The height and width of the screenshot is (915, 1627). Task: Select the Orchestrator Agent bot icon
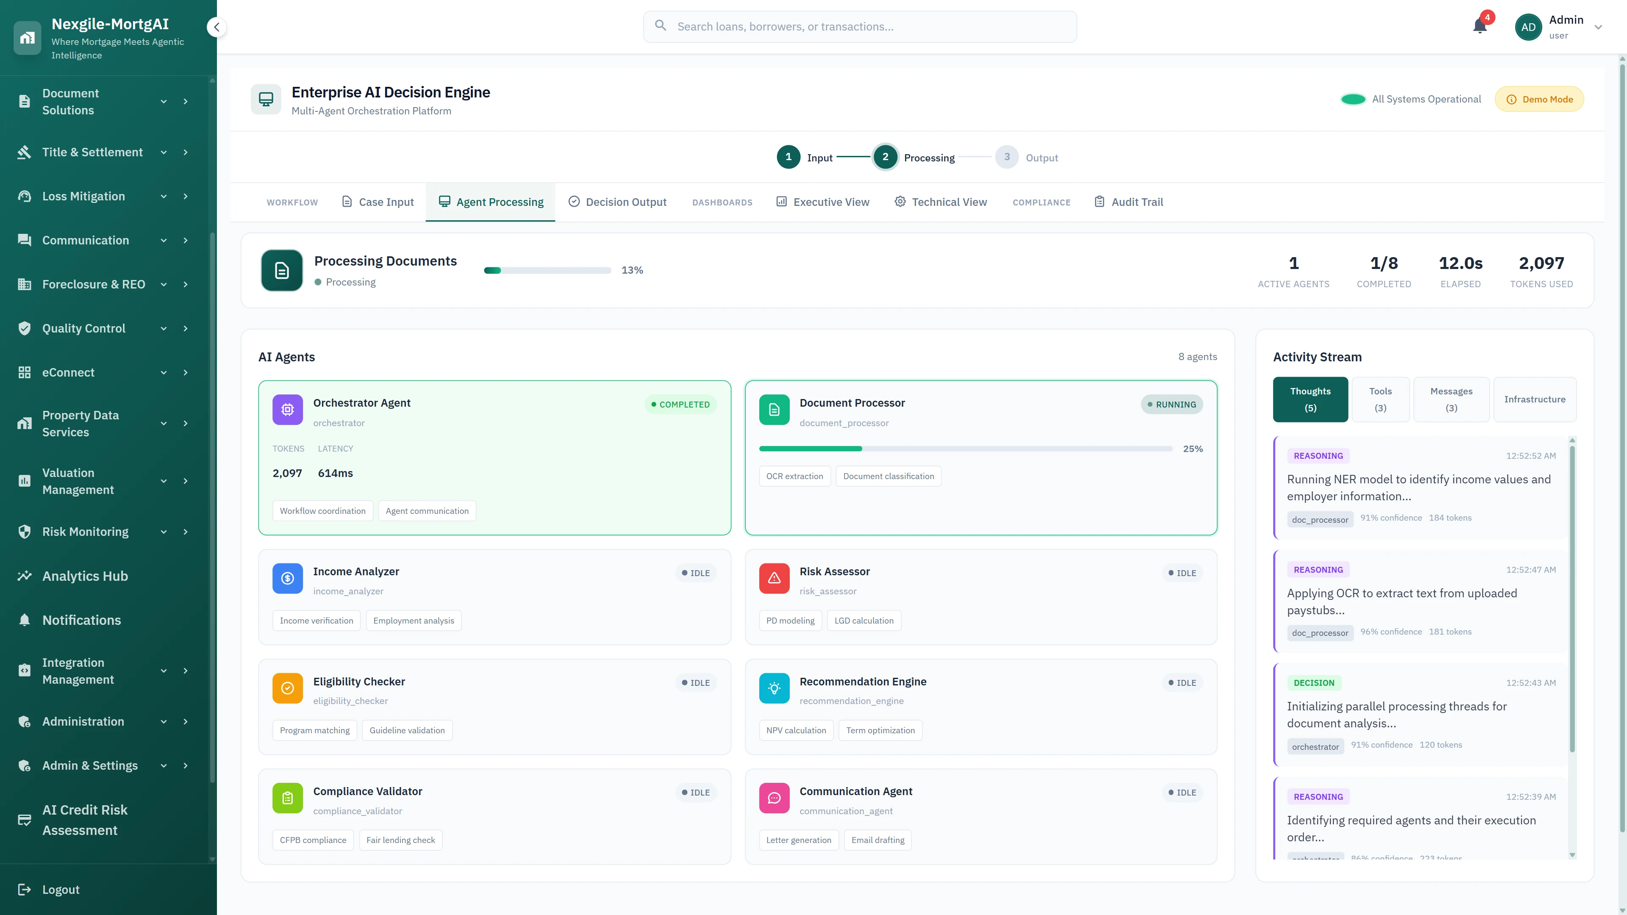pyautogui.click(x=287, y=409)
